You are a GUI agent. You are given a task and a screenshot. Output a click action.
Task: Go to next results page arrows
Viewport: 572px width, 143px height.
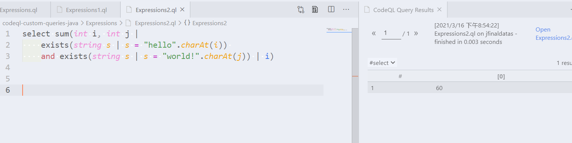coord(416,33)
